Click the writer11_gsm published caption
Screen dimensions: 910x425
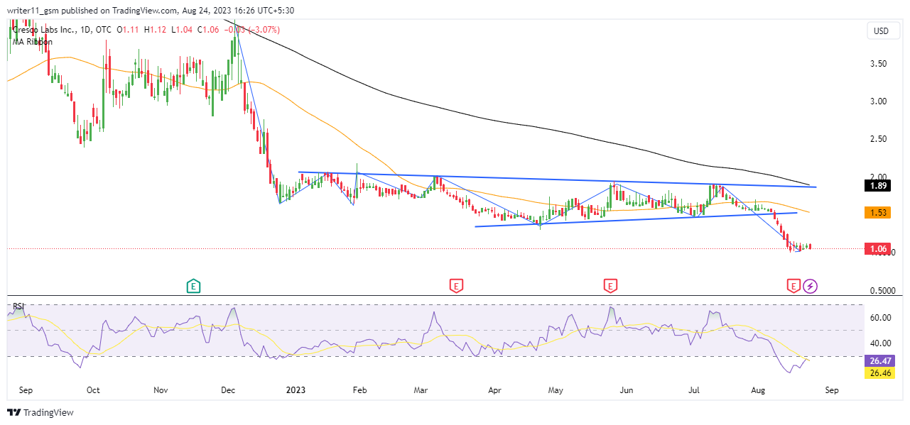point(150,10)
